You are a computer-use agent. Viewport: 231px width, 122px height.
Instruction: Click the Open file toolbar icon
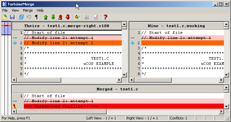tap(5, 17)
